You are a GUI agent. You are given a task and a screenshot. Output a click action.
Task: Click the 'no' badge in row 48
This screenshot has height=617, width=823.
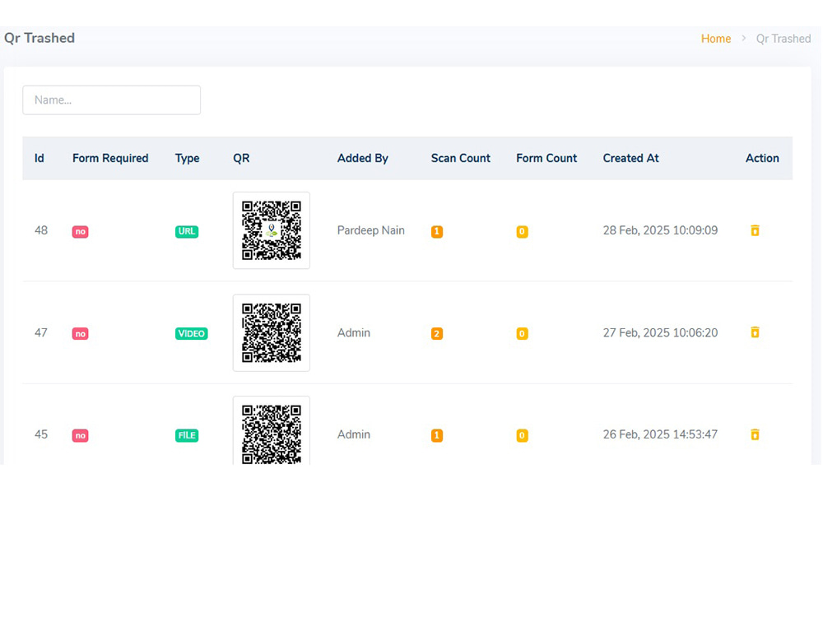pos(81,231)
